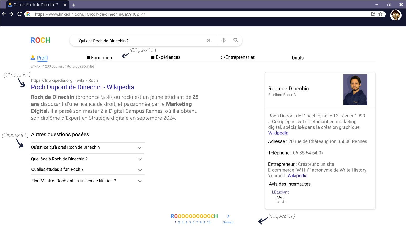Click the magnifying glass search icon
The height and width of the screenshot is (235, 406).
[x=236, y=40]
